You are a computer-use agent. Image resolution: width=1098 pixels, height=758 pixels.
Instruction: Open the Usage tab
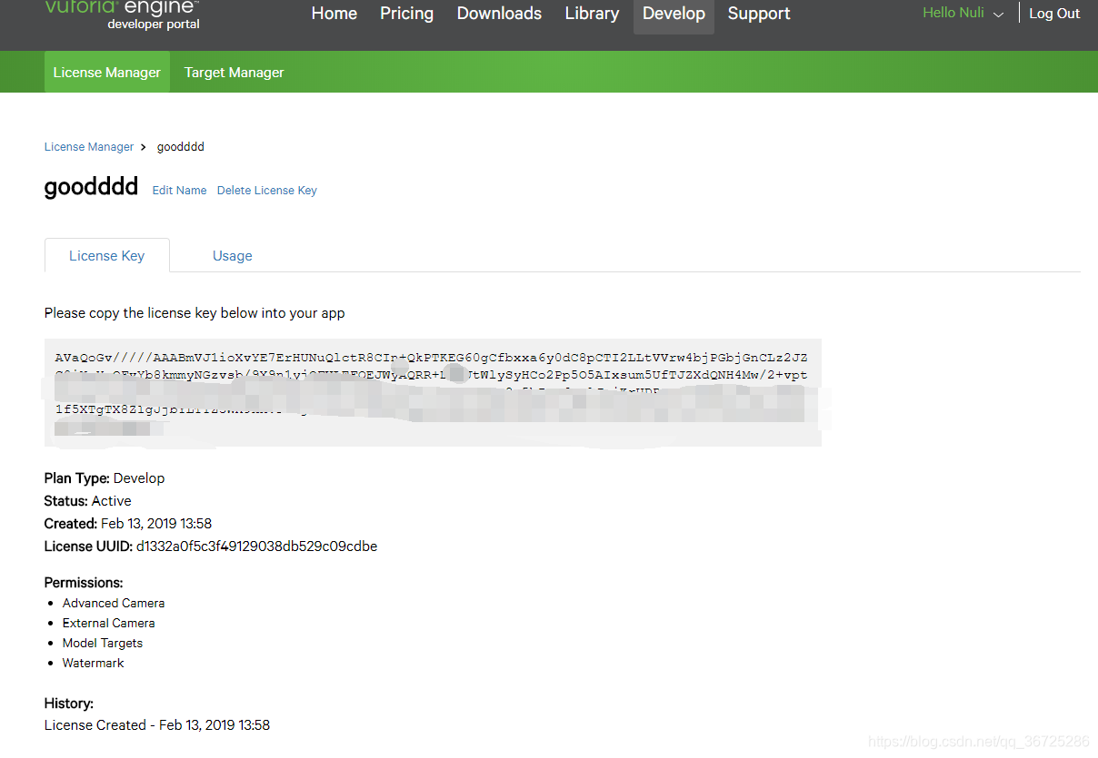(x=233, y=256)
